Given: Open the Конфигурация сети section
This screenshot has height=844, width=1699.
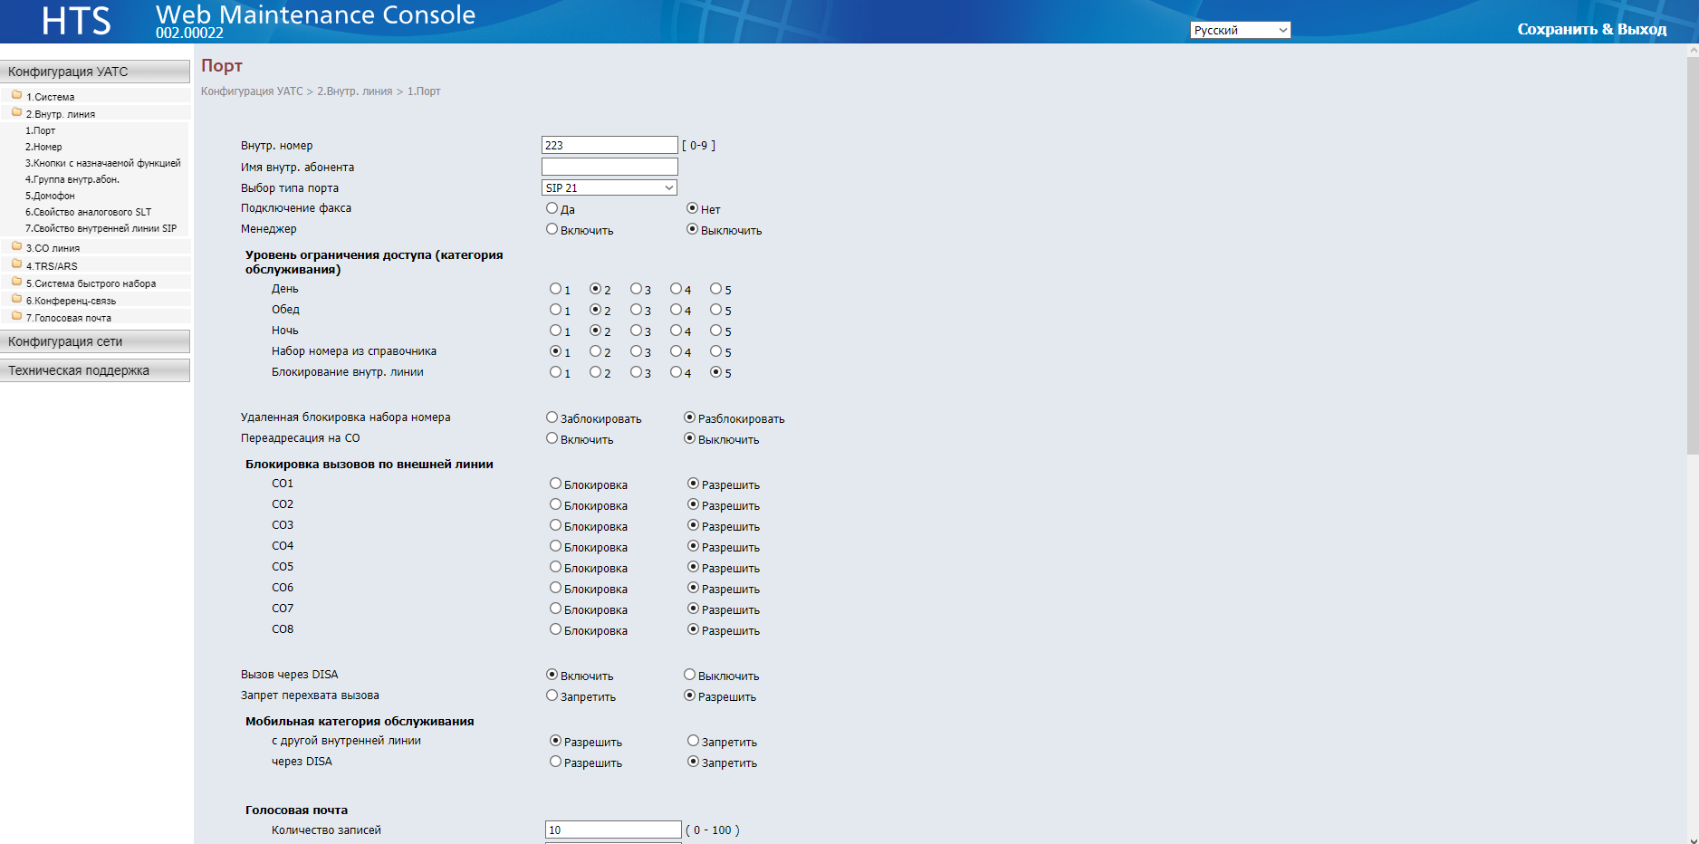Looking at the screenshot, I should pyautogui.click(x=95, y=341).
